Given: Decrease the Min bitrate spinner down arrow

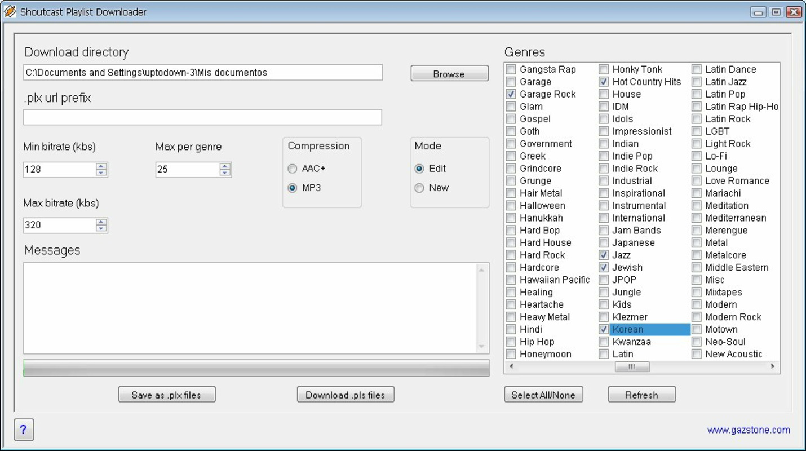Looking at the screenshot, I should (101, 173).
